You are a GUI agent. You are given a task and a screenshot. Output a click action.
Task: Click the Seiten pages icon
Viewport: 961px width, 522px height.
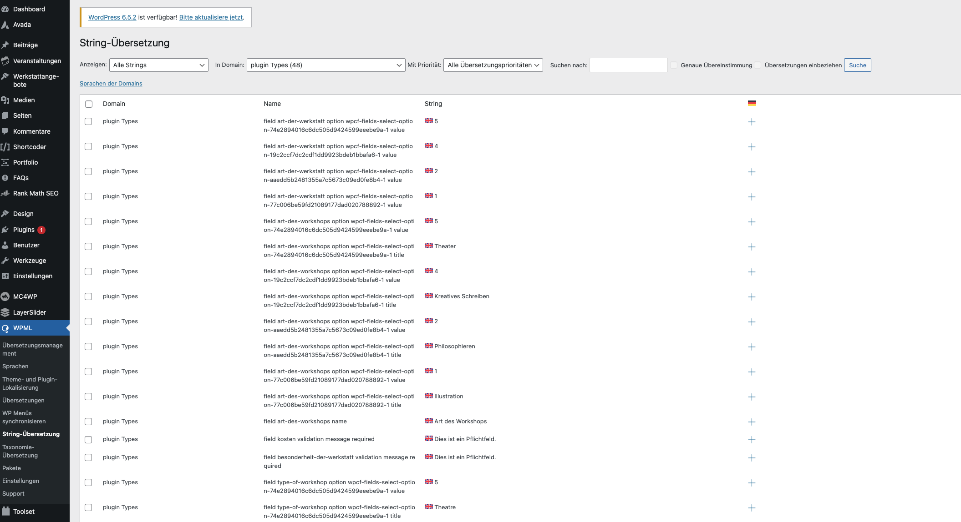coord(5,115)
